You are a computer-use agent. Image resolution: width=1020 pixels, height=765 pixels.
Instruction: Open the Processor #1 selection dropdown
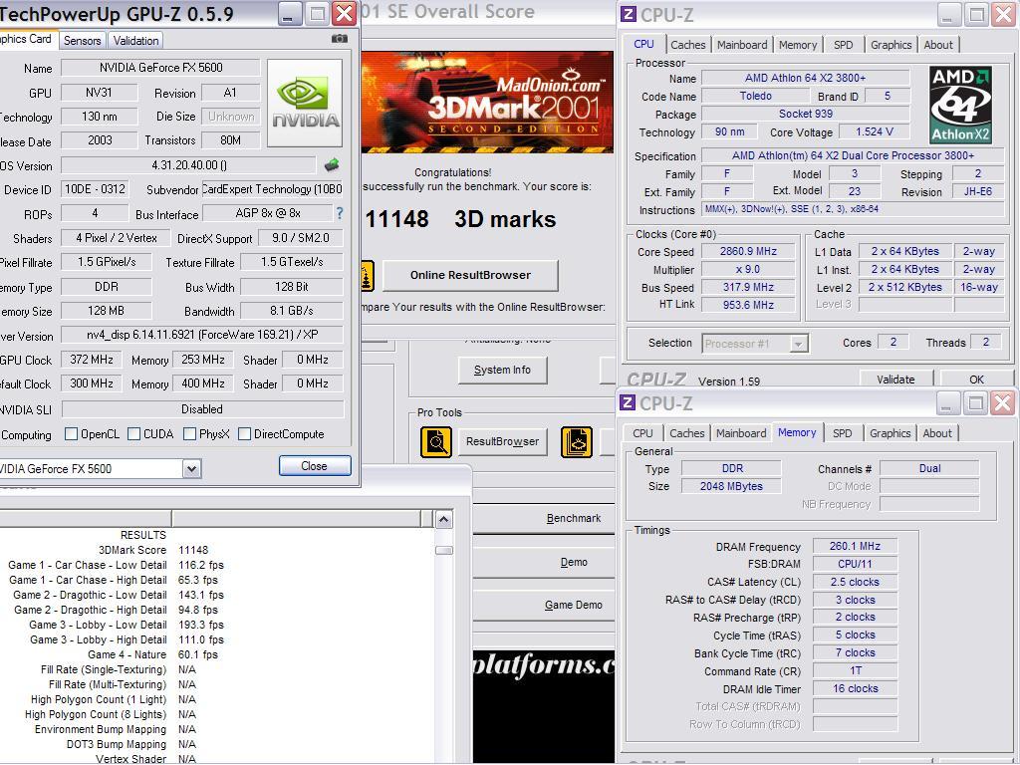point(798,344)
